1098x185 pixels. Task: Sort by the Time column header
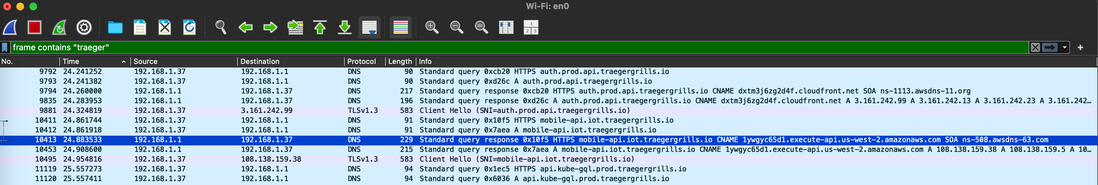coord(94,62)
